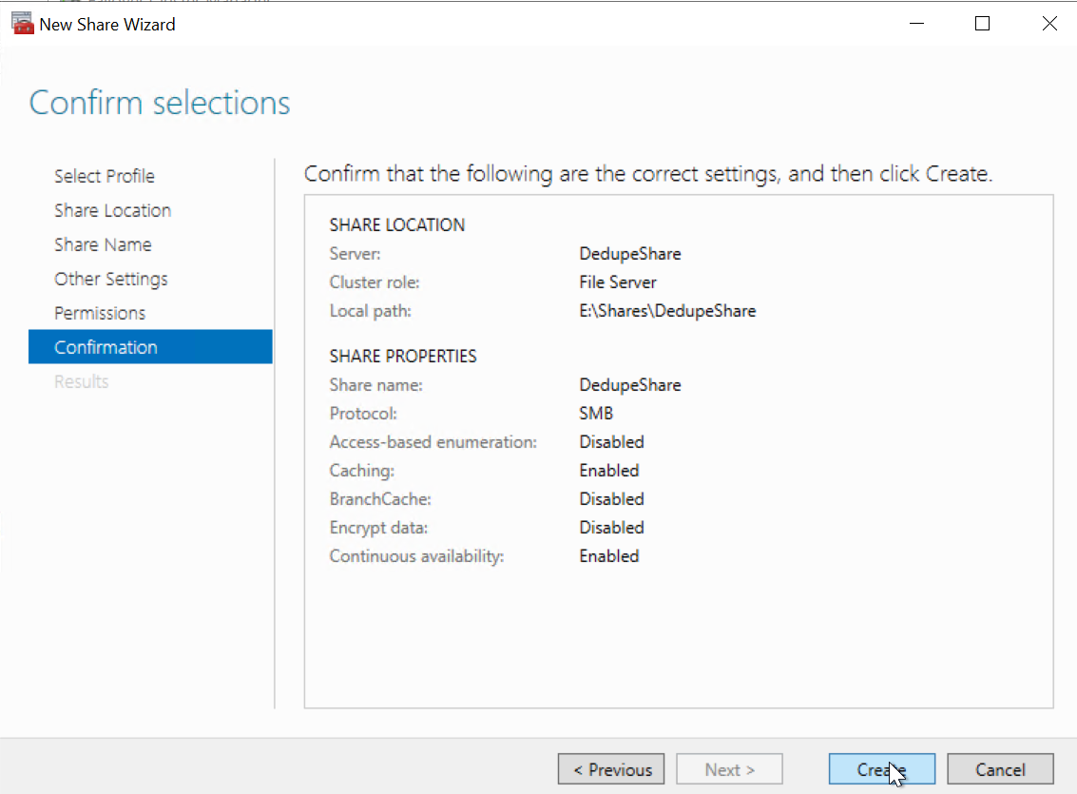1077x794 pixels.
Task: Click the confirmation instruction sentence
Action: [x=648, y=174]
